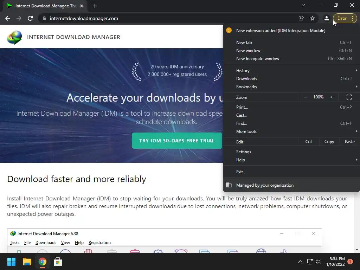Open Chrome Settings
This screenshot has width=360, height=270.
pos(291,152)
